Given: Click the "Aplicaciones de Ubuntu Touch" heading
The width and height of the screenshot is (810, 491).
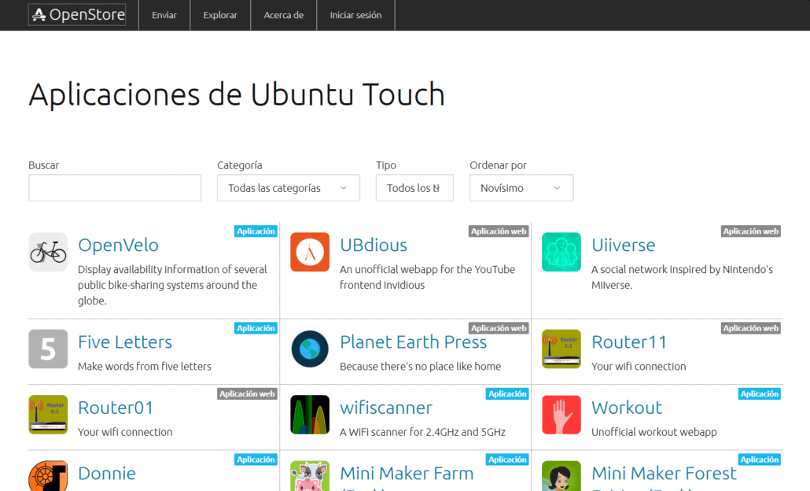Looking at the screenshot, I should [x=237, y=94].
